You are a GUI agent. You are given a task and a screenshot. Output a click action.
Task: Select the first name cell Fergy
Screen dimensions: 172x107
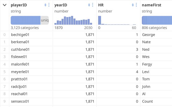(147, 64)
